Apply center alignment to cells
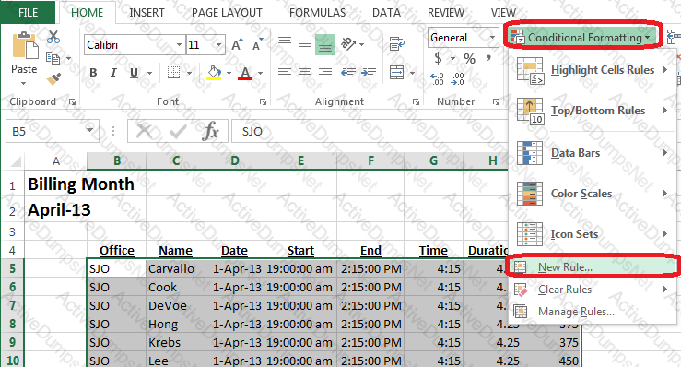Image resolution: width=681 pixels, height=367 pixels. [x=304, y=73]
